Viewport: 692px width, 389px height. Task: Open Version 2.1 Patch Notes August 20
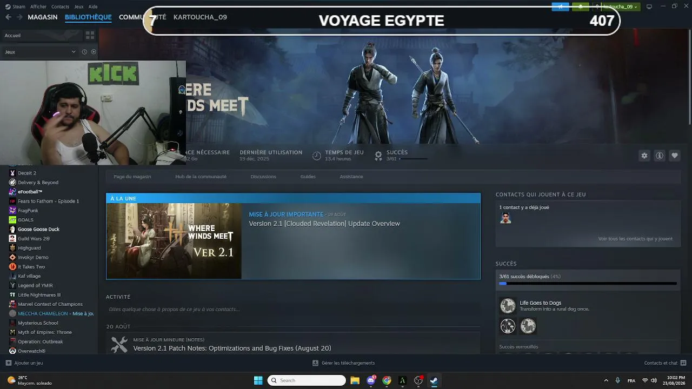coord(232,348)
